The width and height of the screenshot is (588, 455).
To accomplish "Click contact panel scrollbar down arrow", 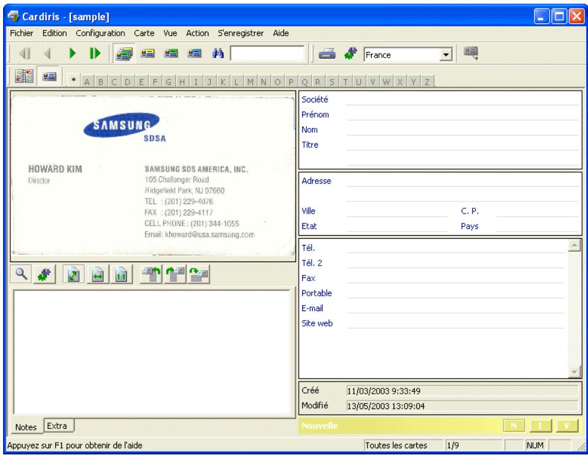I will [x=574, y=372].
